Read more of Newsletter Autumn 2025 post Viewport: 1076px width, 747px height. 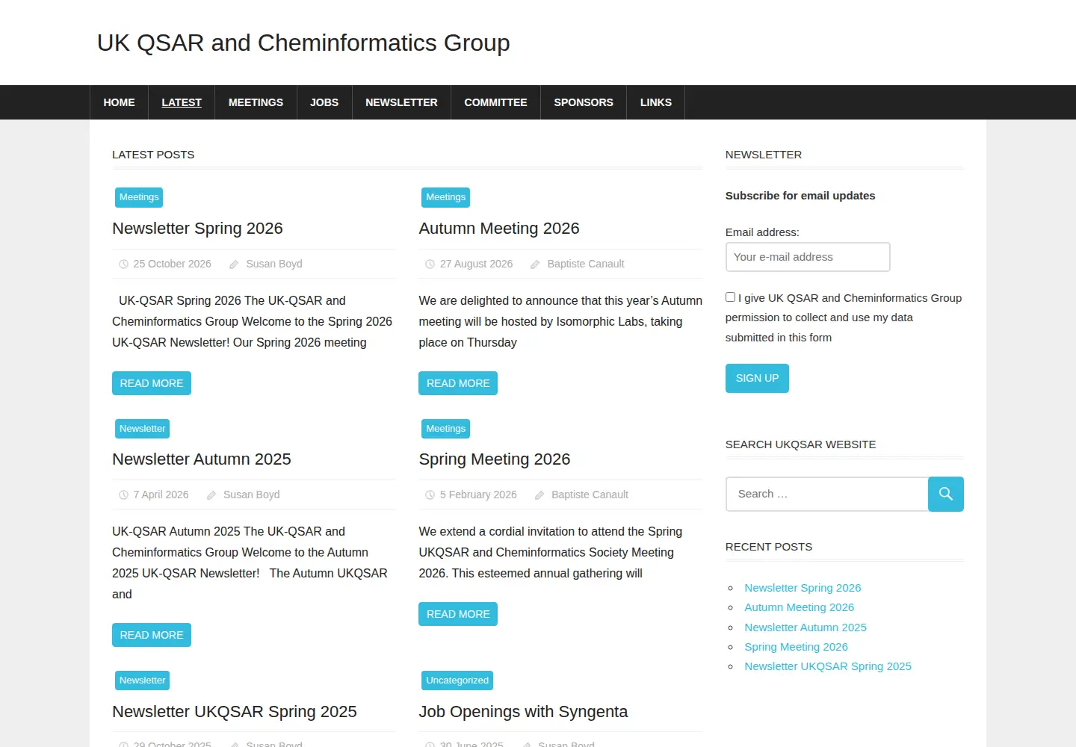pos(152,635)
